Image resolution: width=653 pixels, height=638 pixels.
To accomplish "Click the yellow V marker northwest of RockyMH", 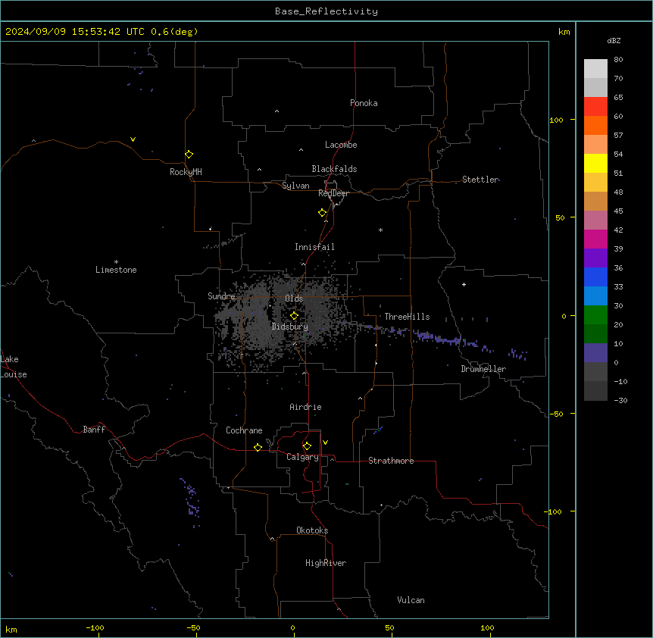I will click(133, 139).
